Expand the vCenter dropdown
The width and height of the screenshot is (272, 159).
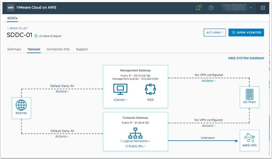coord(120,100)
